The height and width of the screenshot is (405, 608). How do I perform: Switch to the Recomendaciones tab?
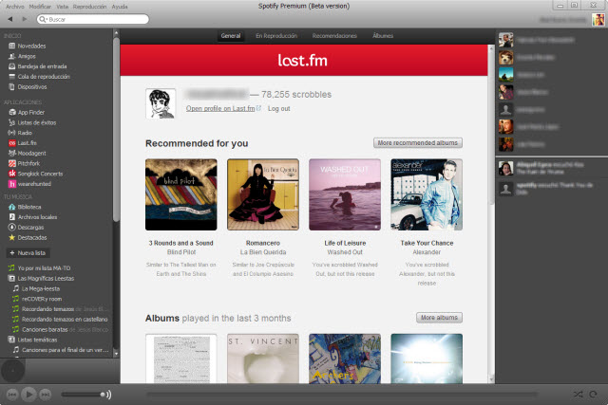334,36
